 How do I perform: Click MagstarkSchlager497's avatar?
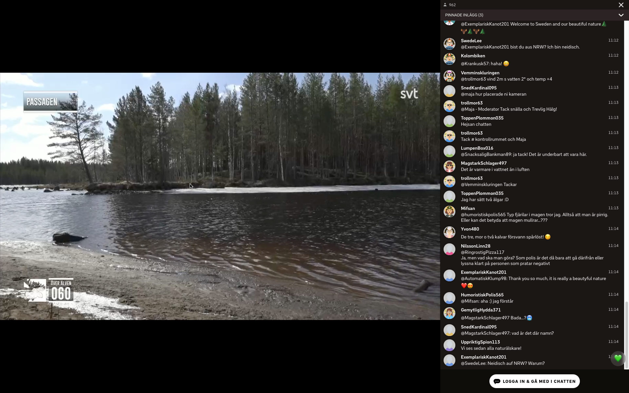tap(449, 166)
